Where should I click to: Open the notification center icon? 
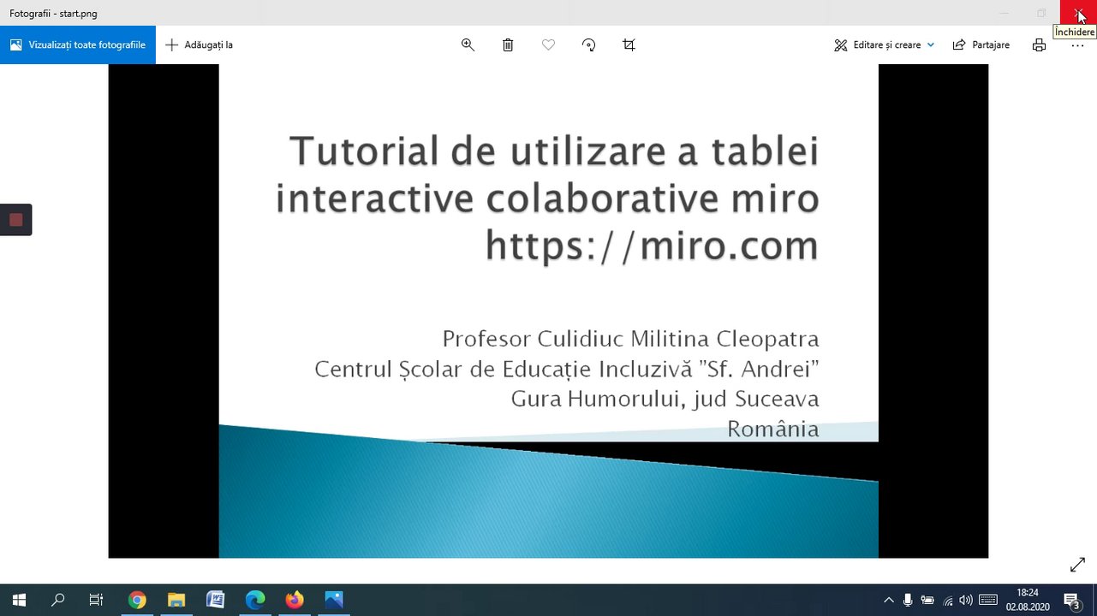(1072, 600)
